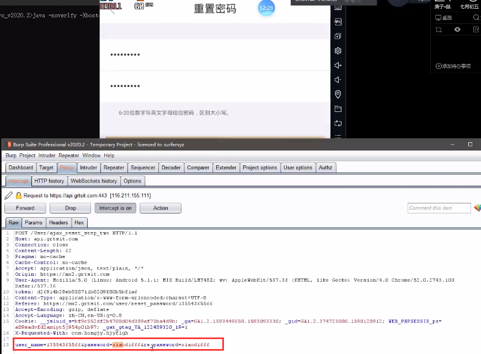Click the volume up icon in emulator sidebar
The image size is (481, 354).
pyautogui.click(x=338, y=65)
